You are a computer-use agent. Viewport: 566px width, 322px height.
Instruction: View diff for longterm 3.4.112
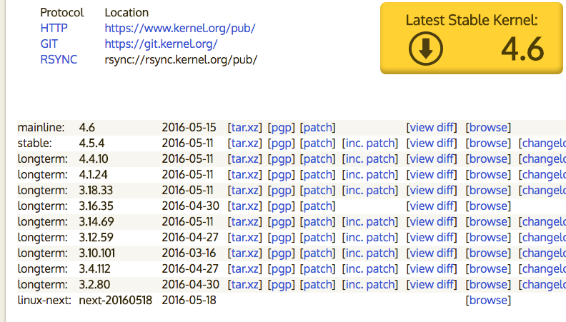(432, 268)
